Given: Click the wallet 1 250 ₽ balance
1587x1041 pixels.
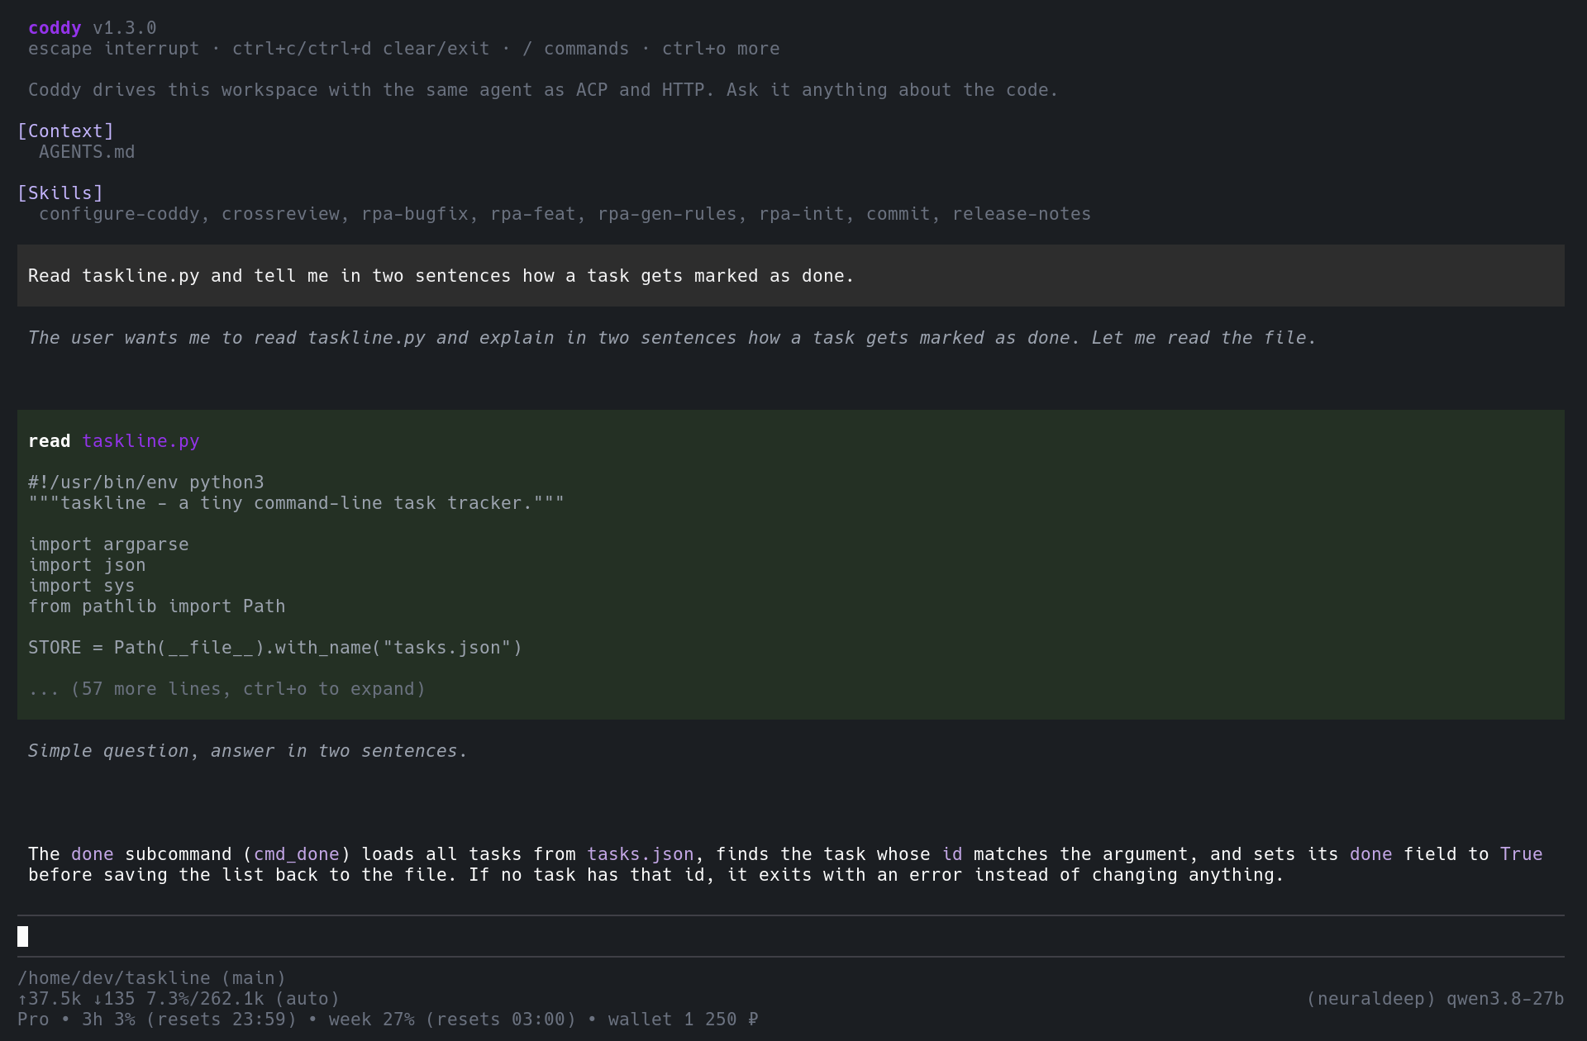Looking at the screenshot, I should click(x=684, y=1020).
